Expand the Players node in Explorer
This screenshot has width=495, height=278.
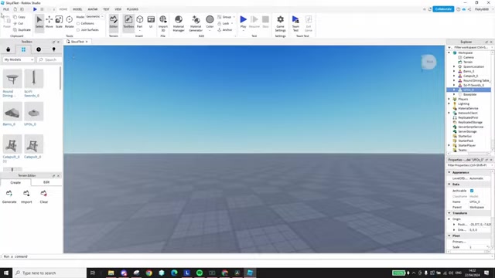tap(449, 99)
